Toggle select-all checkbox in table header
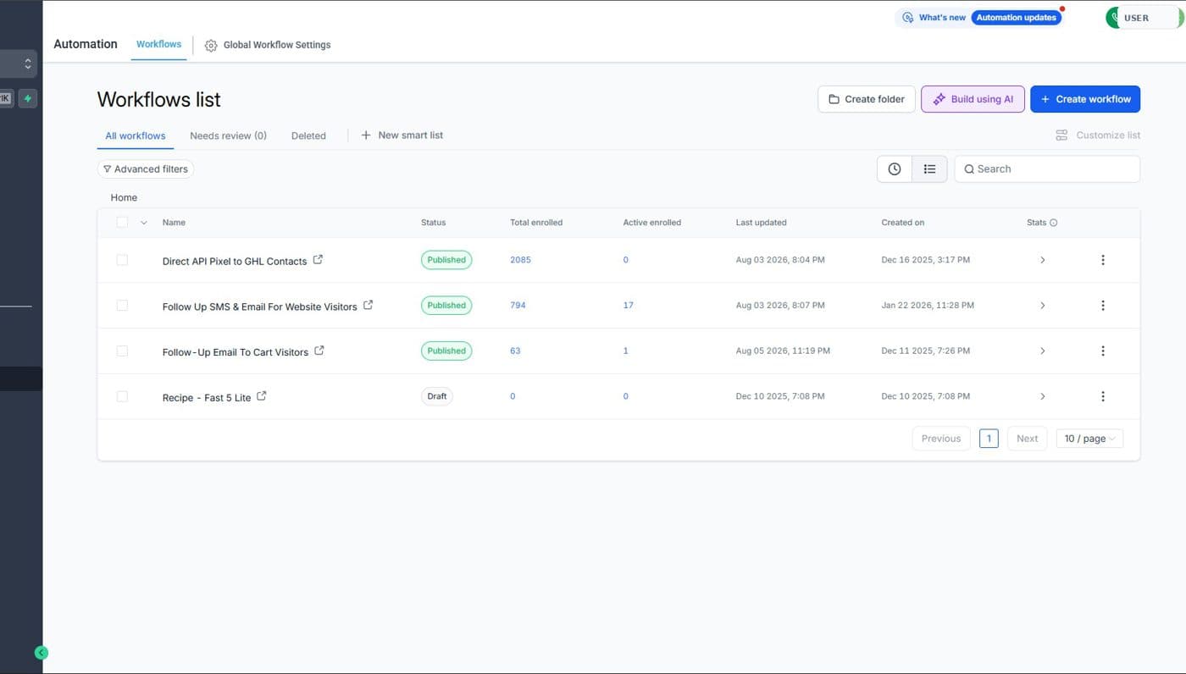 [x=122, y=223]
